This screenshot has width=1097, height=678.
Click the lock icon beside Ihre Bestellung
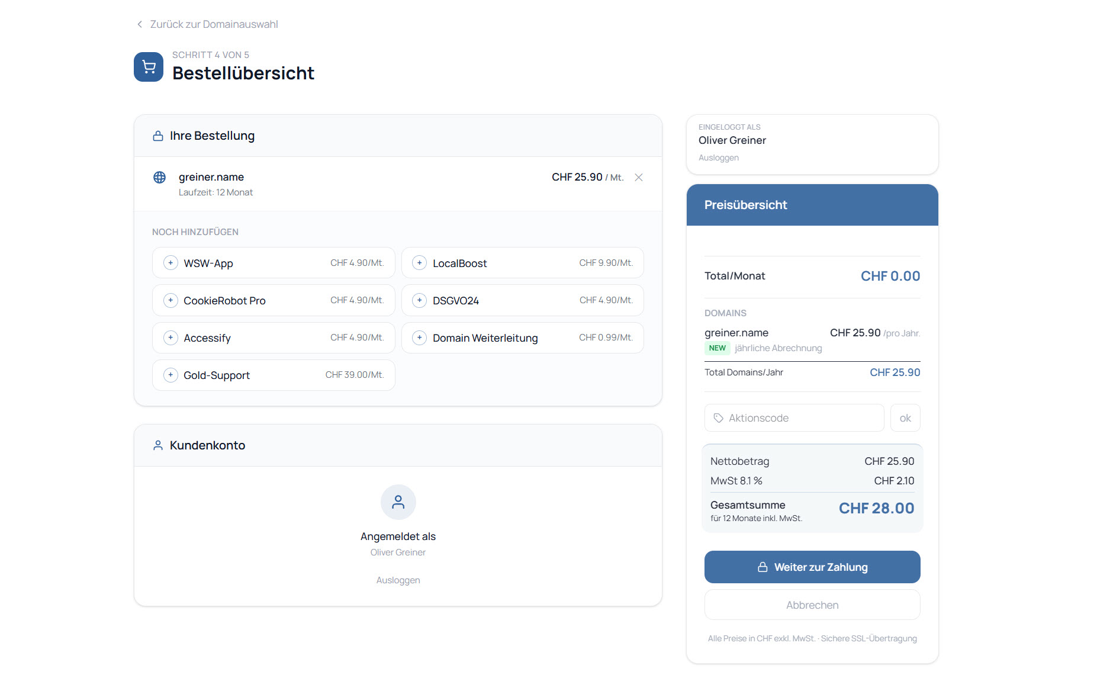[x=158, y=136]
